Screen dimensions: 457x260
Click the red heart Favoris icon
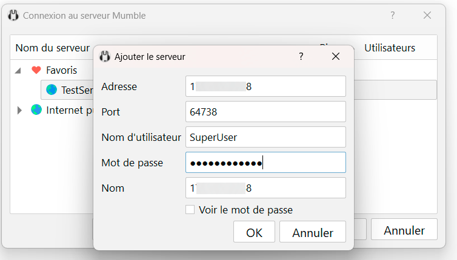[36, 70]
